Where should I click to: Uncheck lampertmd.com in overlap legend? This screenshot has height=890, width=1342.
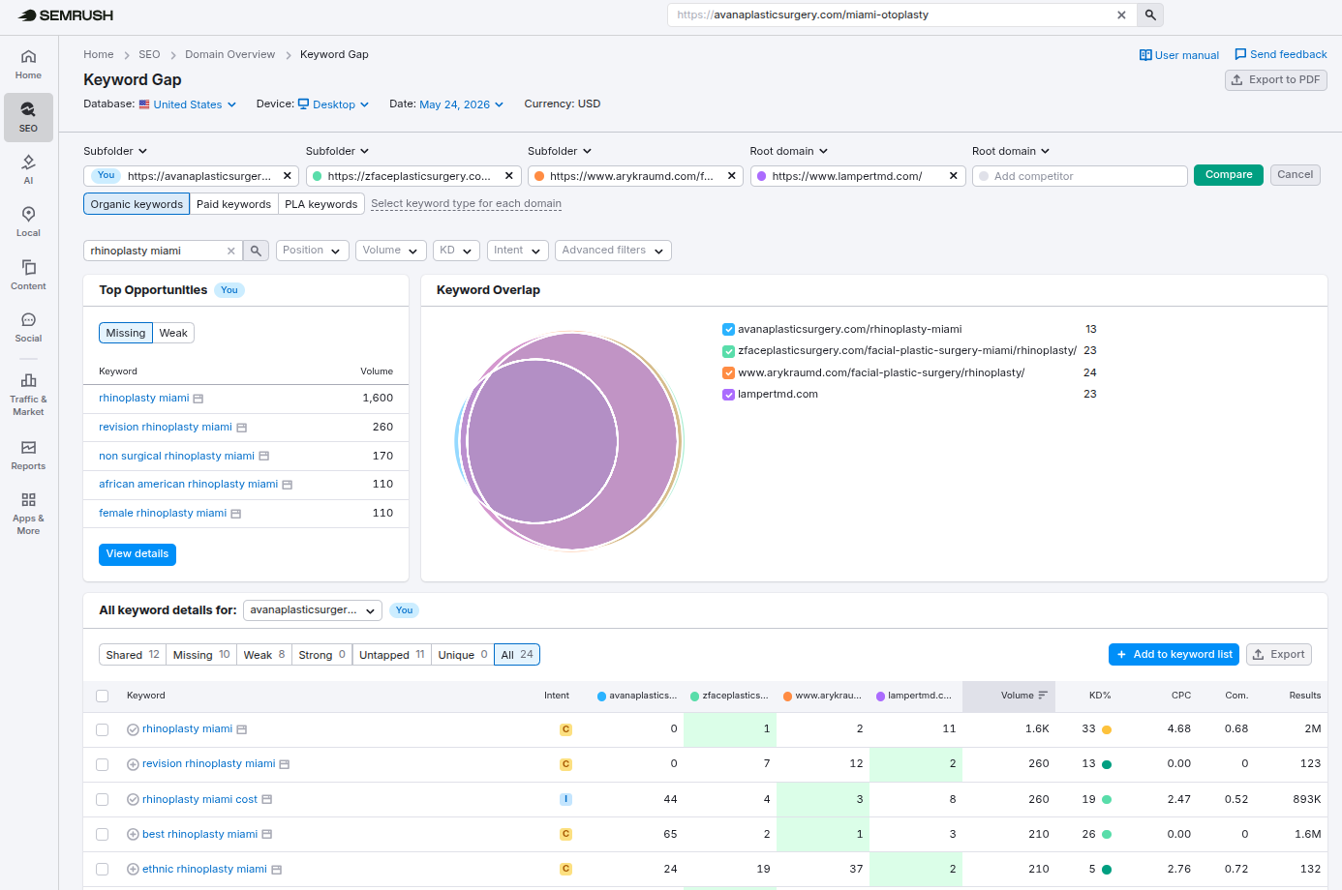(x=728, y=395)
